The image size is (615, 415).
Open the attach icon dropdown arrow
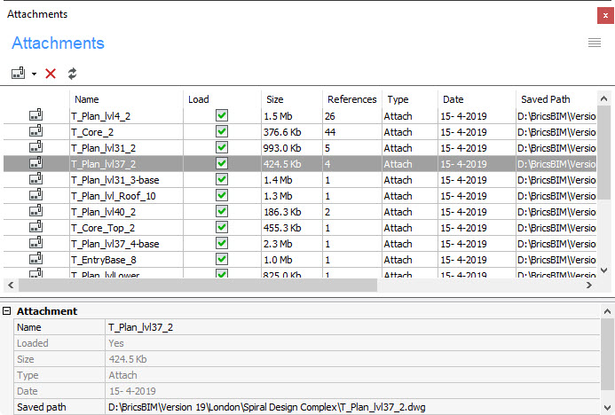click(x=34, y=74)
